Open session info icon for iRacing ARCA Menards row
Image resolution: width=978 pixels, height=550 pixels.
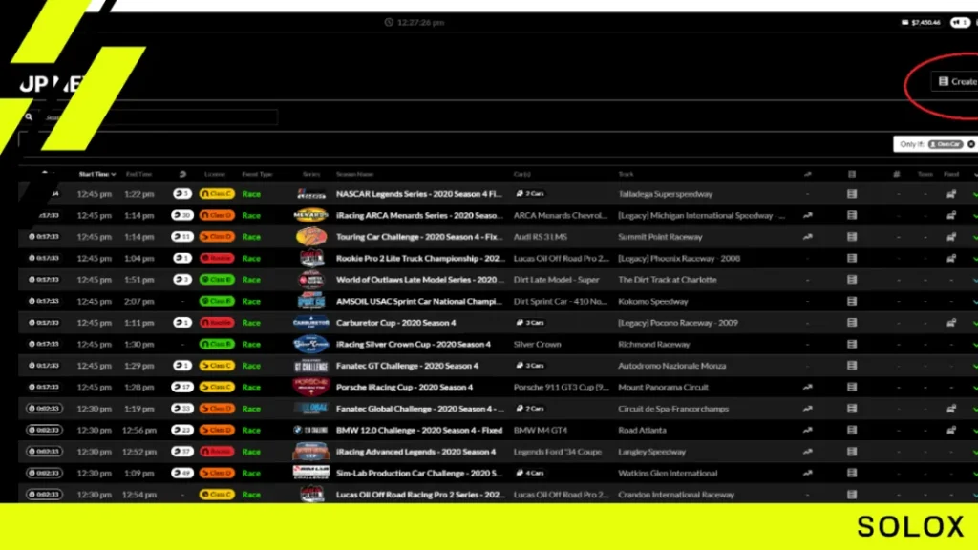coord(852,215)
